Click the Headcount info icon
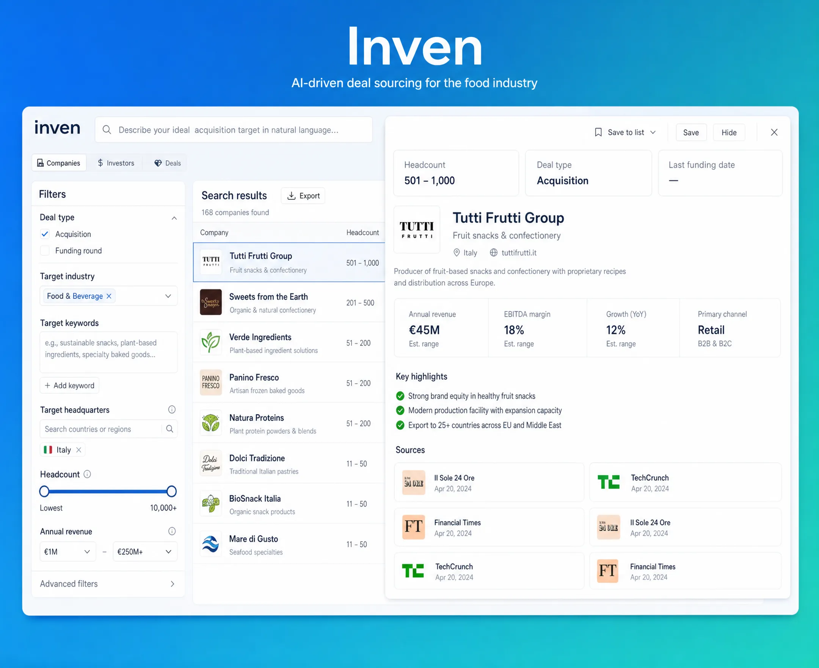This screenshot has width=819, height=668. 88,474
